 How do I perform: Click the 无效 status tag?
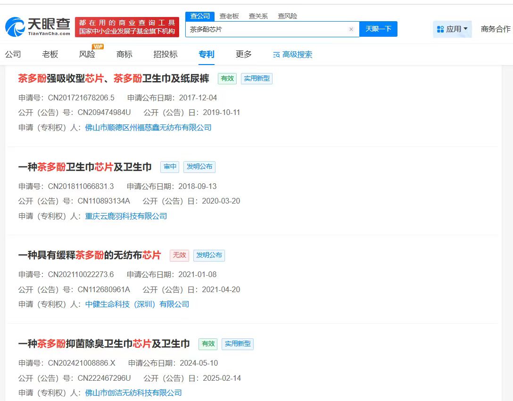pos(179,255)
